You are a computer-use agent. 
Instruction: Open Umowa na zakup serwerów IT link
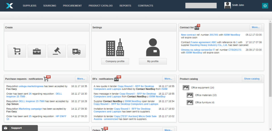pyautogui.click(x=198, y=50)
